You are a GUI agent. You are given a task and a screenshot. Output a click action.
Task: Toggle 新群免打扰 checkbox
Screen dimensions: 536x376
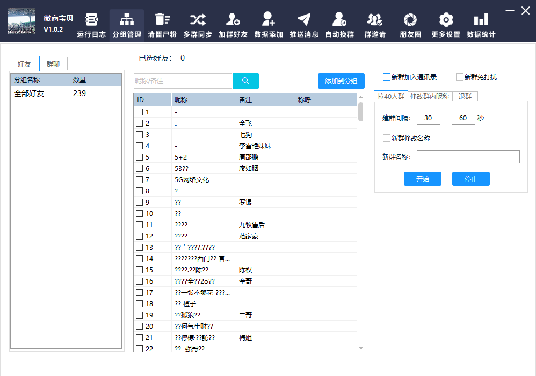click(460, 77)
